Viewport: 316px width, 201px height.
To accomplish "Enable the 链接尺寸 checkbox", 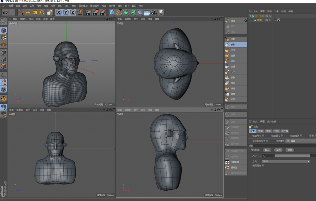I will (x=263, y=136).
